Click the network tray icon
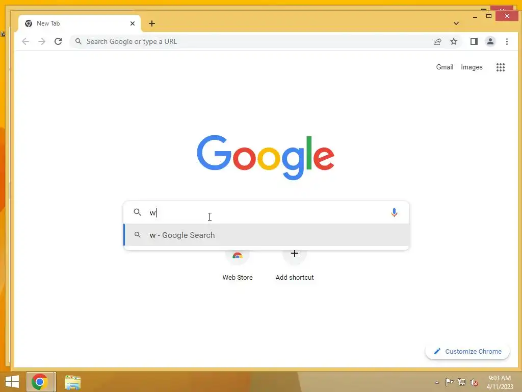The width and height of the screenshot is (522, 392). [x=462, y=382]
